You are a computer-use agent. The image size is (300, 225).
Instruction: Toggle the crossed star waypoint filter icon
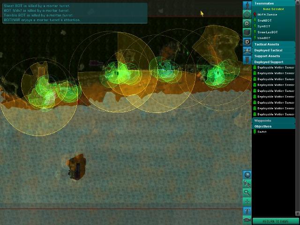[247, 51]
